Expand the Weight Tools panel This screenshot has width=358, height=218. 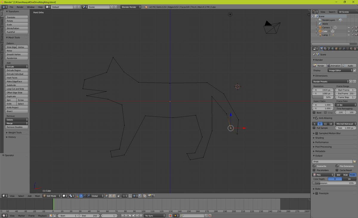point(15,133)
